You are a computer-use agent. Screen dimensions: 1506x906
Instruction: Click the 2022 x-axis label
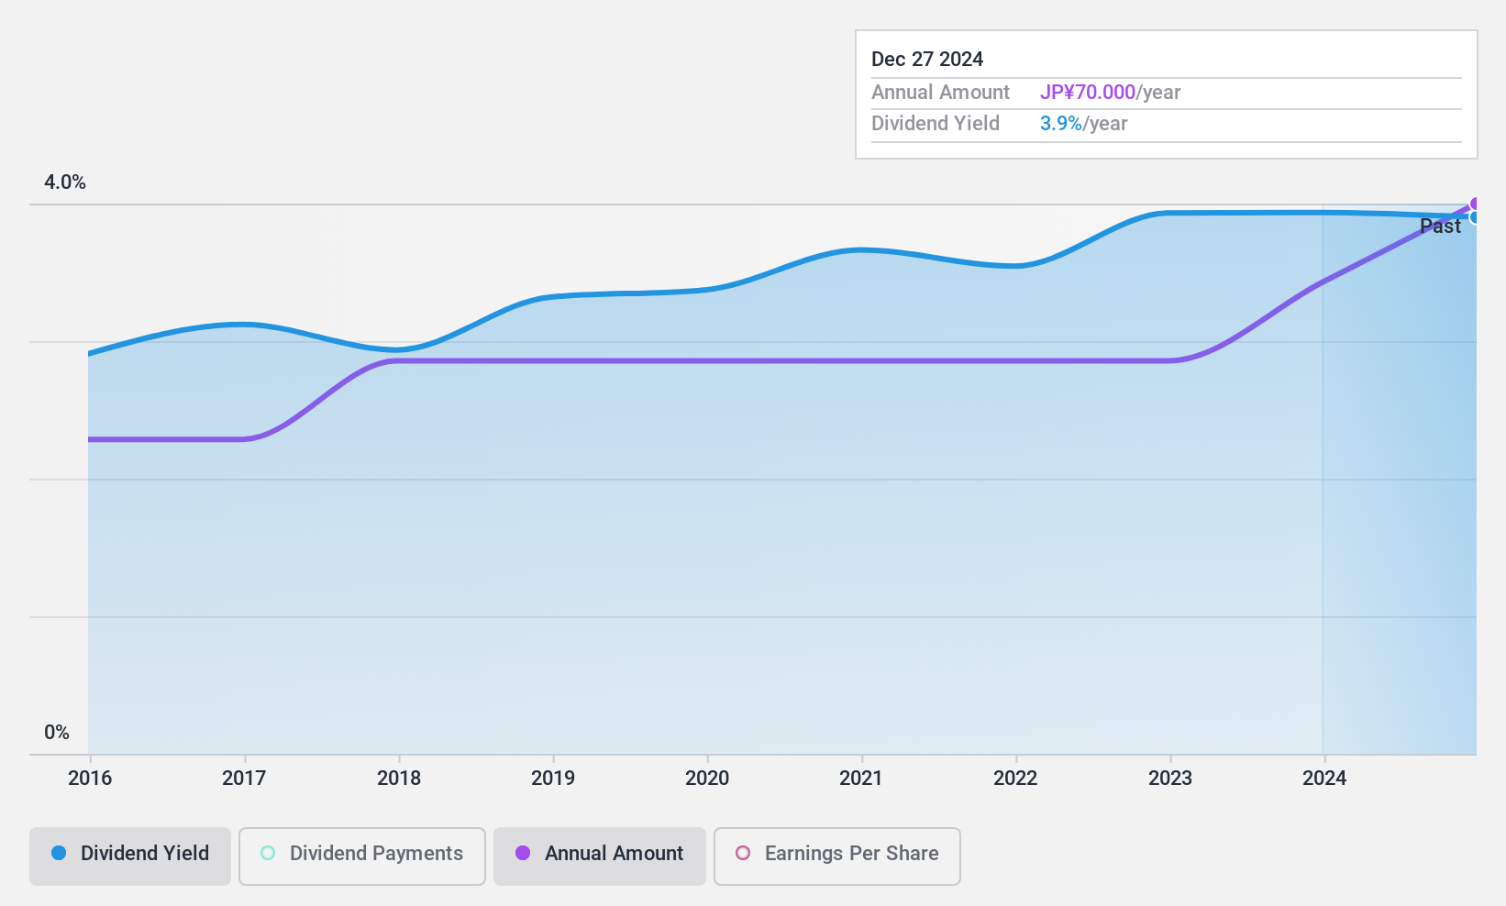click(x=1015, y=778)
